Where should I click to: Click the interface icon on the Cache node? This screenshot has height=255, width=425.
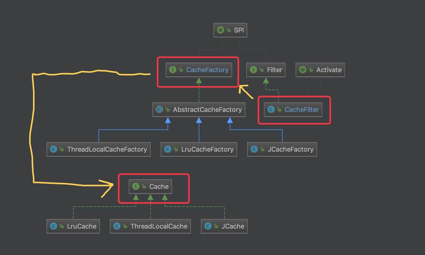[136, 186]
